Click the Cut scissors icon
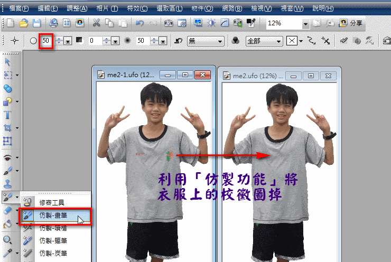The width and height of the screenshot is (391, 262). (96, 23)
